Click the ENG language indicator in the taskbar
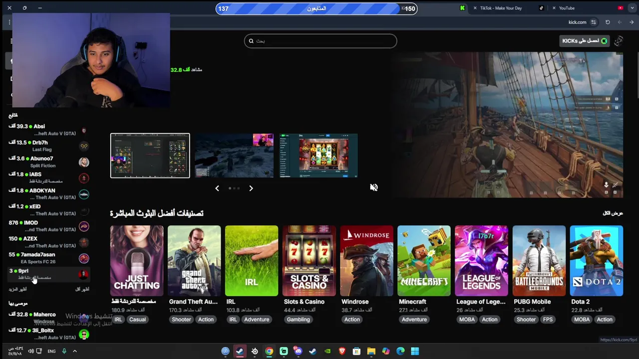 [x=51, y=351]
